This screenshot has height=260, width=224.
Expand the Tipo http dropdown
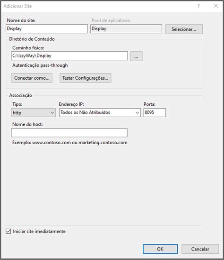click(34, 112)
